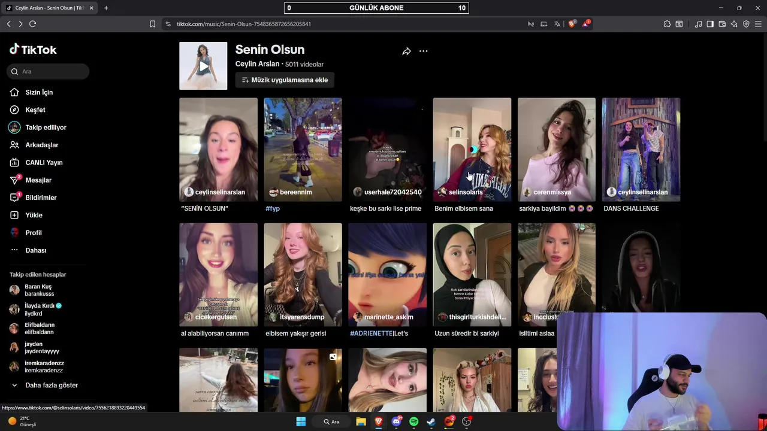Click the translate page icon
Image resolution: width=767 pixels, height=431 pixels.
557,24
